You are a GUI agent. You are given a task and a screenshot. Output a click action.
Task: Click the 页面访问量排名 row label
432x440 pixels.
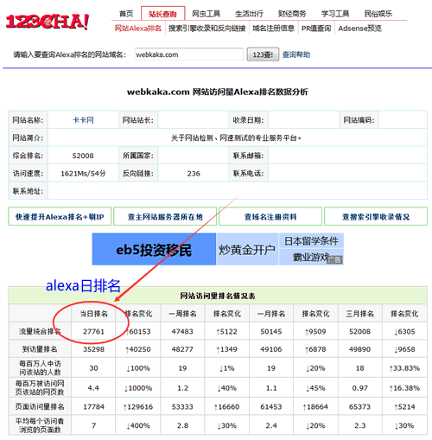pos(40,406)
